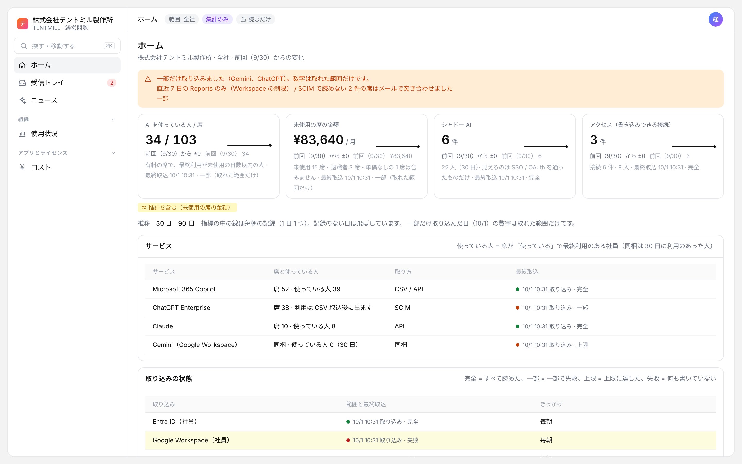Screen dimensions: 742x464
Task: Open the 経 user avatar
Action: (715, 19)
